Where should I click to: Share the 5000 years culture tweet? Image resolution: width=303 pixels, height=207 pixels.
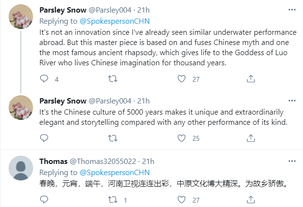click(251, 138)
